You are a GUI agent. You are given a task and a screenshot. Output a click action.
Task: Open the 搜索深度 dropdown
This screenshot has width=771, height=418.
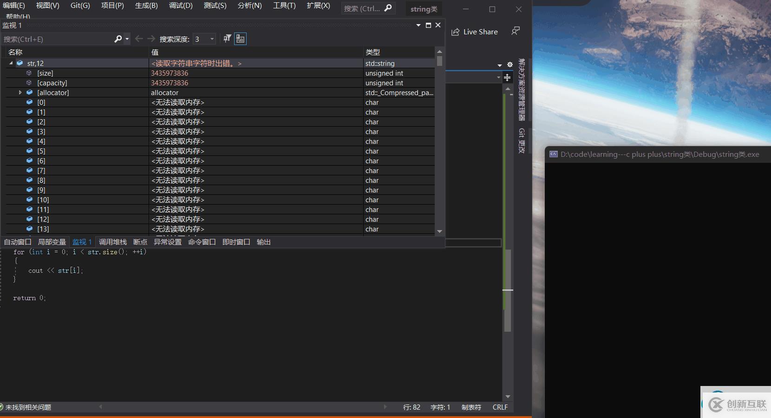pos(212,39)
